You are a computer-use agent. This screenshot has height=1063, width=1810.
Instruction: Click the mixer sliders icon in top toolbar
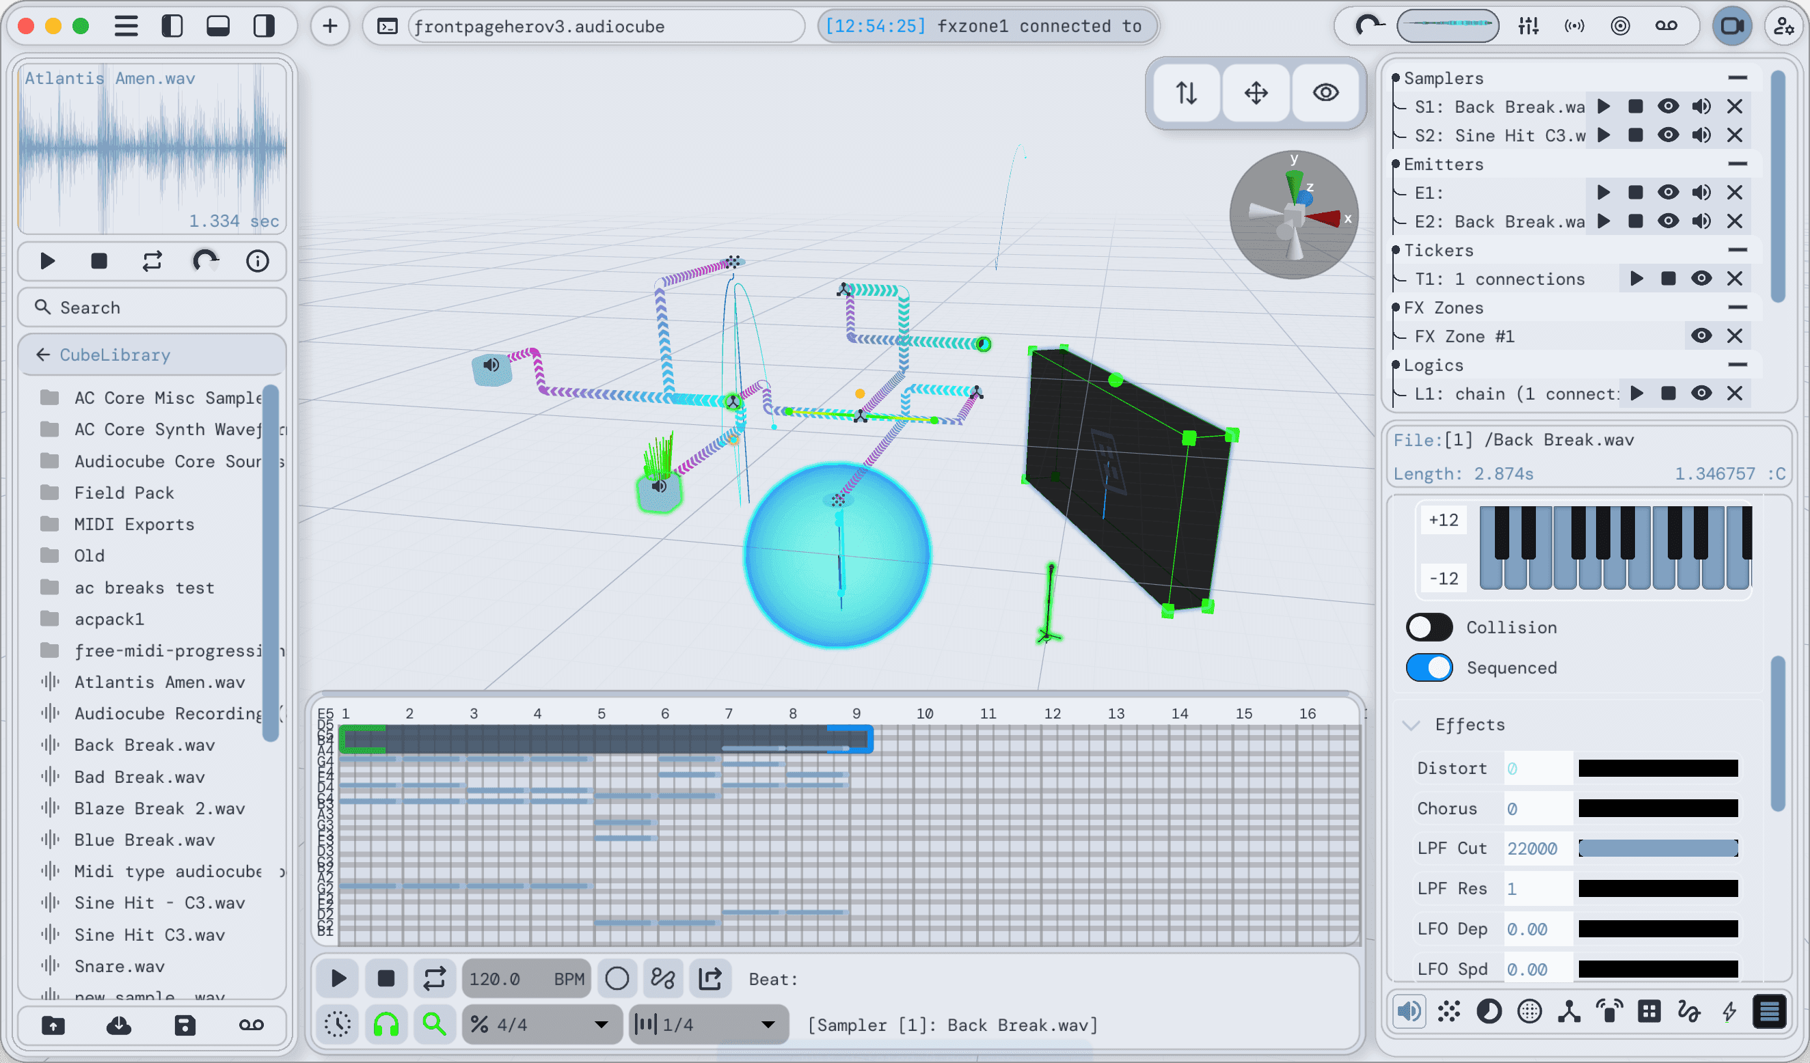point(1528,27)
